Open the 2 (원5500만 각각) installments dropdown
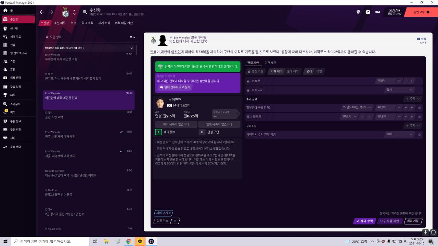The image size is (438, 246). pyautogui.click(x=357, y=107)
